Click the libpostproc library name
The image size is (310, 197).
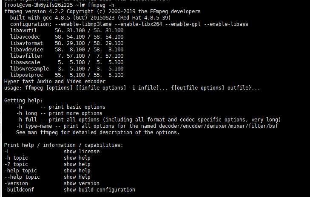(x=28, y=75)
